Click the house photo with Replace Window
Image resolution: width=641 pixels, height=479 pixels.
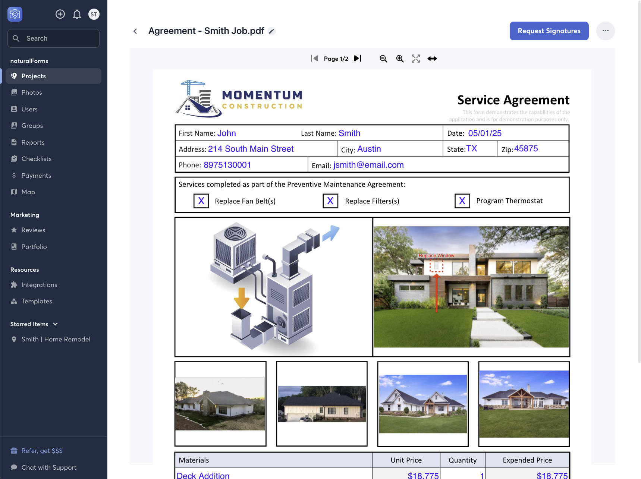coord(471,287)
